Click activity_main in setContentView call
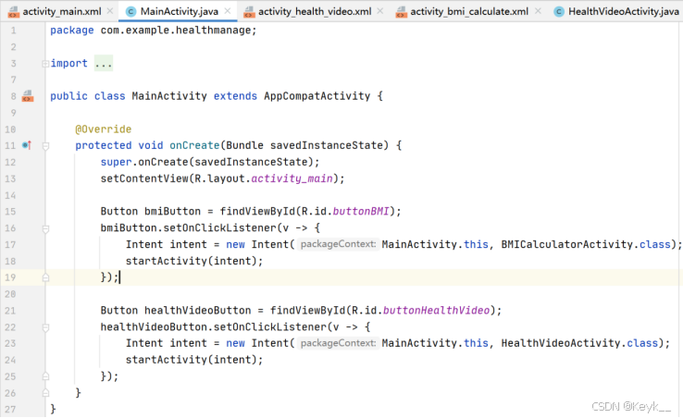Image resolution: width=683 pixels, height=418 pixels. tap(292, 178)
